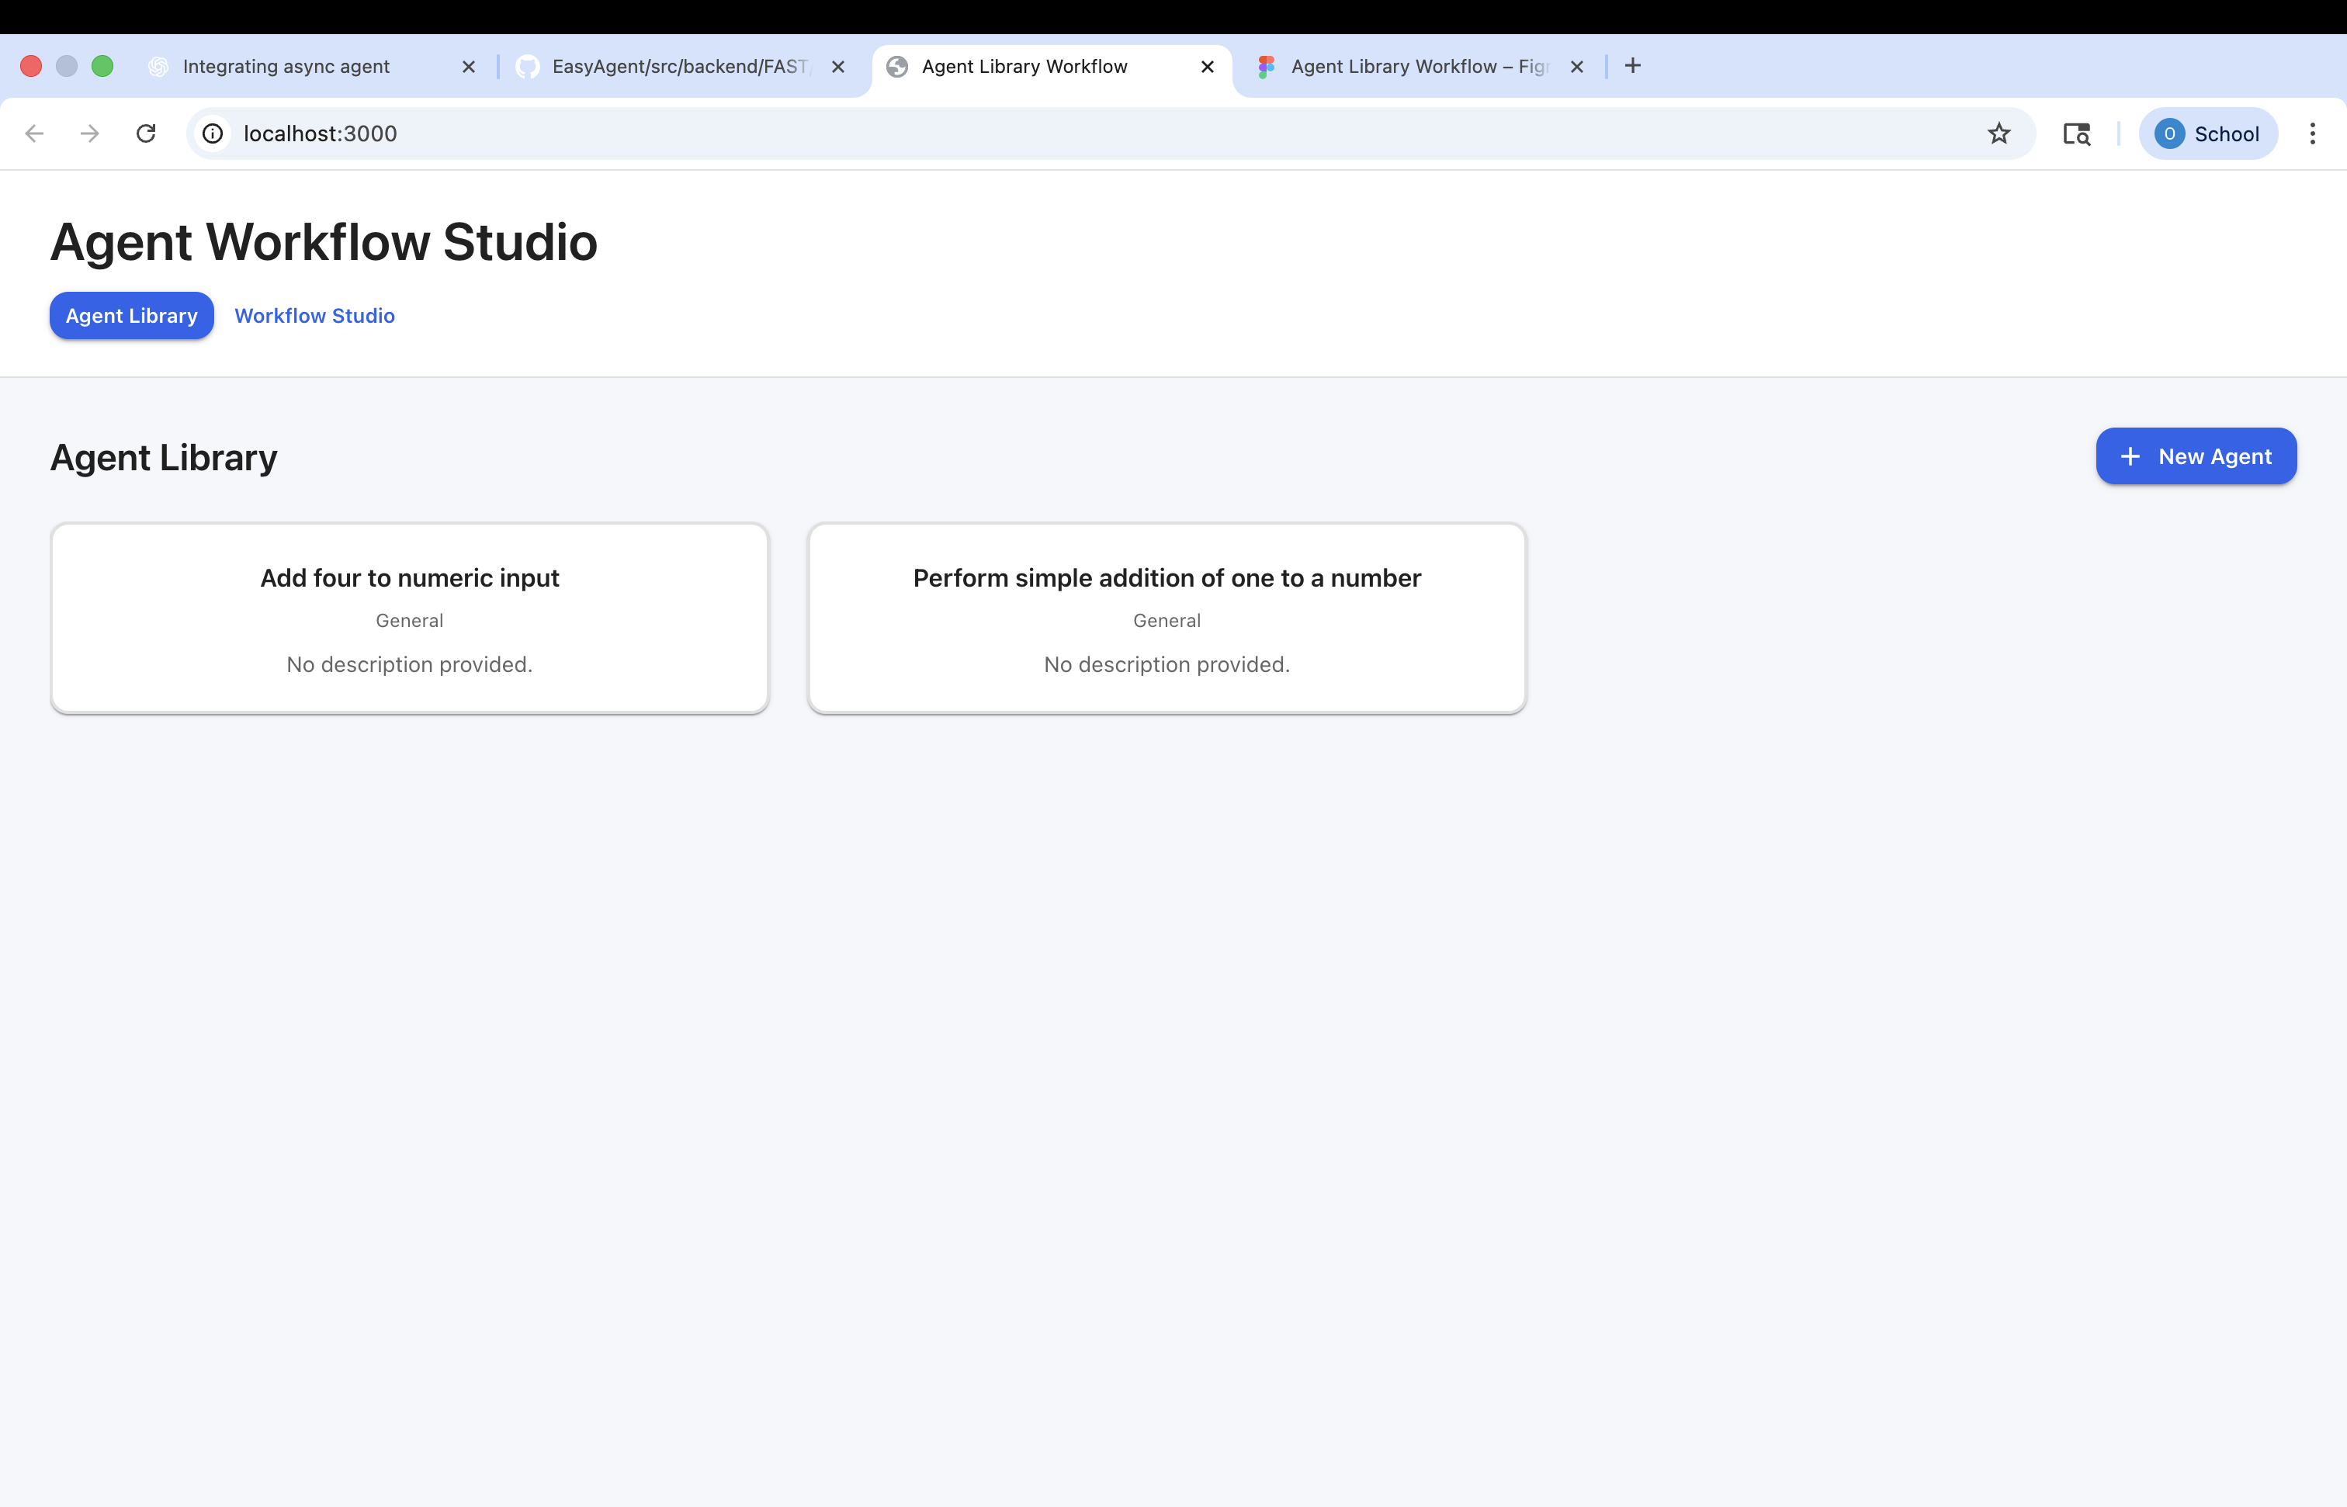Switch to the Figma Agent Library Workflow tab
The image size is (2347, 1507).
(1417, 67)
